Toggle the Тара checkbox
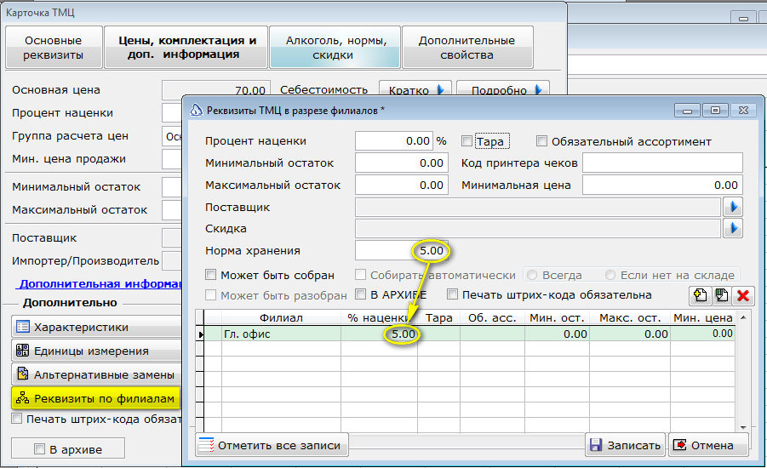Screen dimensions: 767x468 [x=466, y=141]
